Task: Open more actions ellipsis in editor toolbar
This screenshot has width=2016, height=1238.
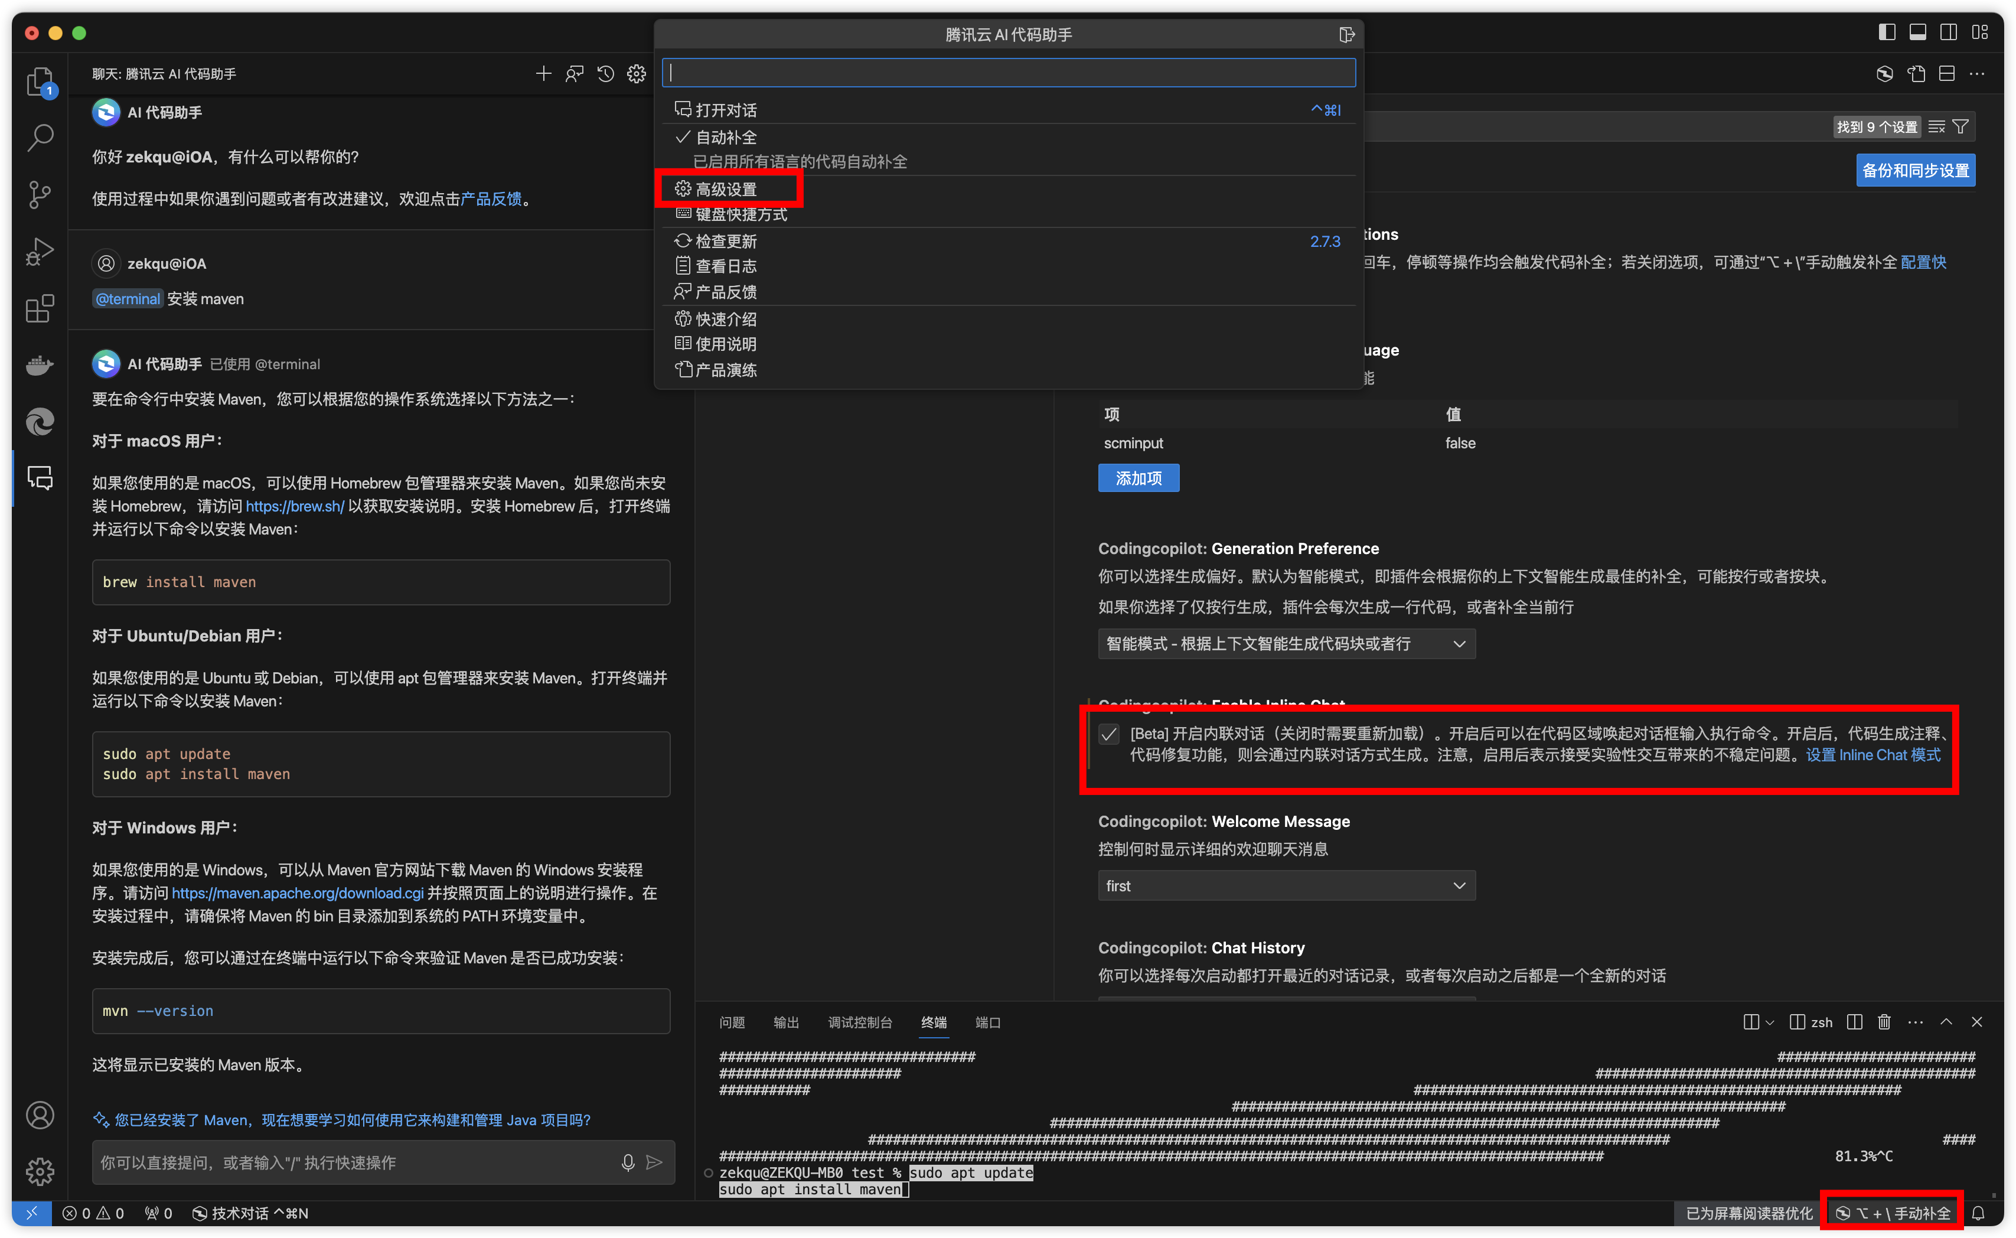Action: pos(1978,74)
